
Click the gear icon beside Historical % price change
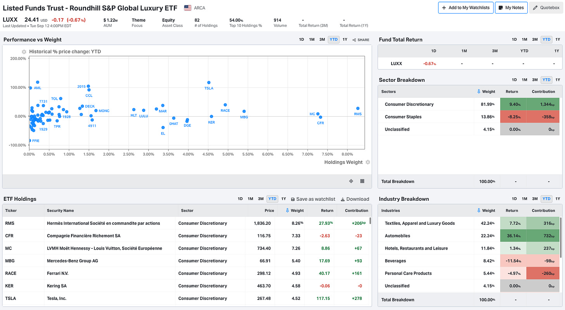pos(24,52)
